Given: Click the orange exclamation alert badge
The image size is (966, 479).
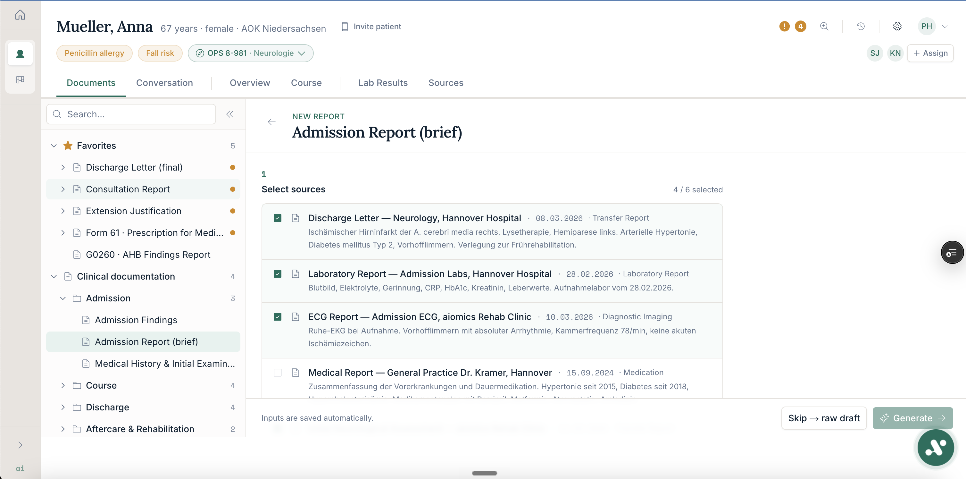Looking at the screenshot, I should 784,26.
